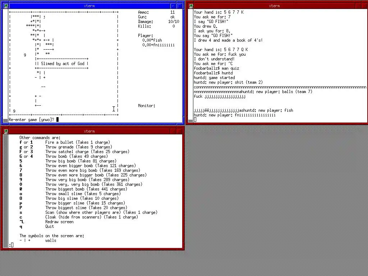Click the 'Throw big slime (Takes 10 charges)' line
The width and height of the screenshot is (368, 276).
pyautogui.click(x=82, y=198)
